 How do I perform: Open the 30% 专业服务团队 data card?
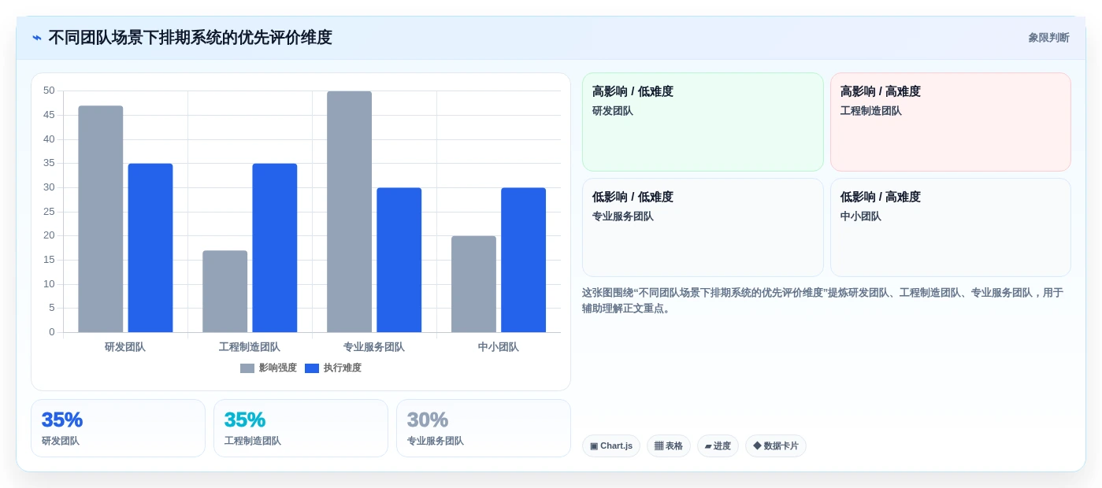pos(484,428)
